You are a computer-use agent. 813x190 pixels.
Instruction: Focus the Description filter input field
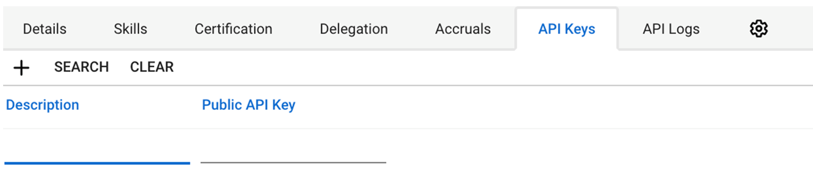tap(97, 152)
